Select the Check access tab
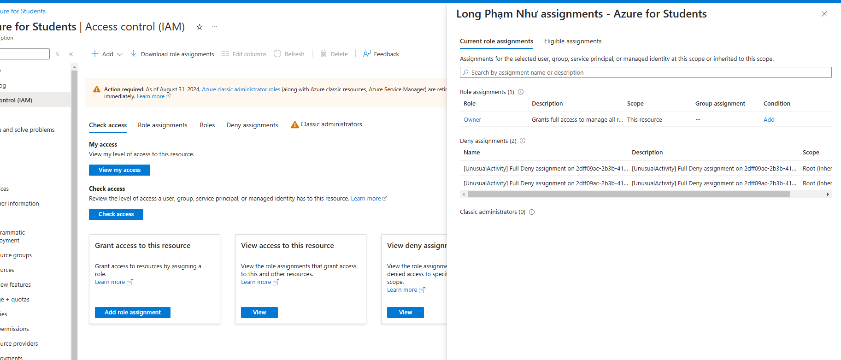 pyautogui.click(x=108, y=125)
